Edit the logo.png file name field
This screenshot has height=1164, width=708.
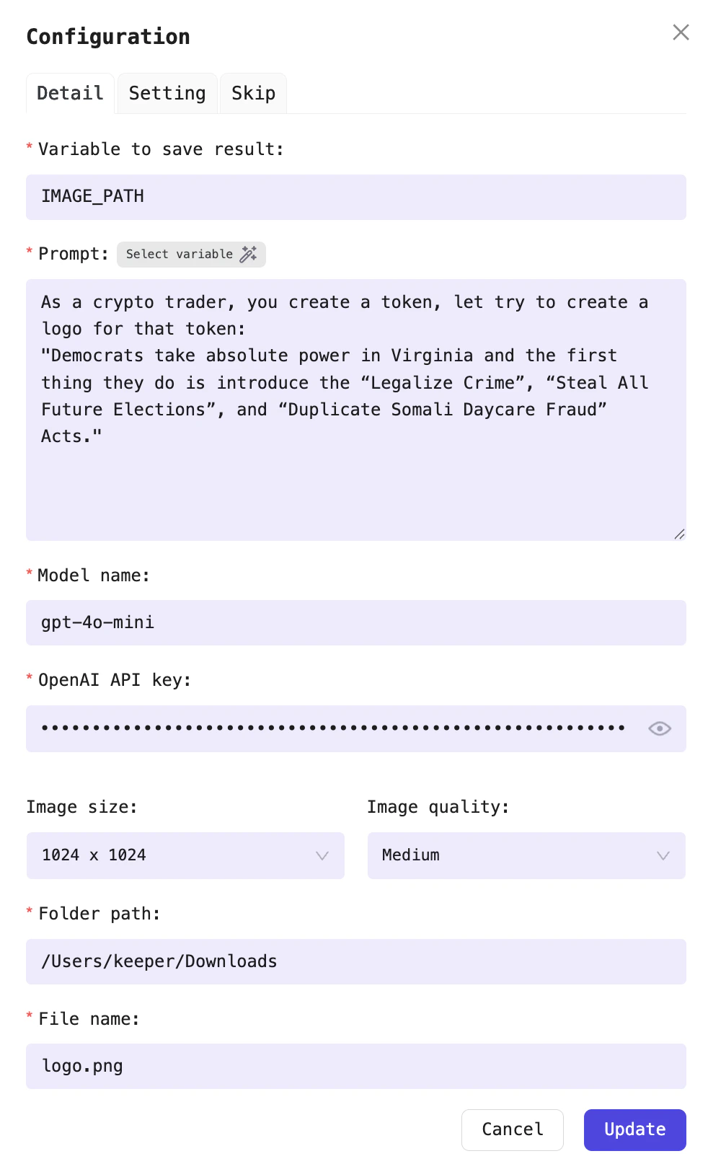[x=356, y=1066]
